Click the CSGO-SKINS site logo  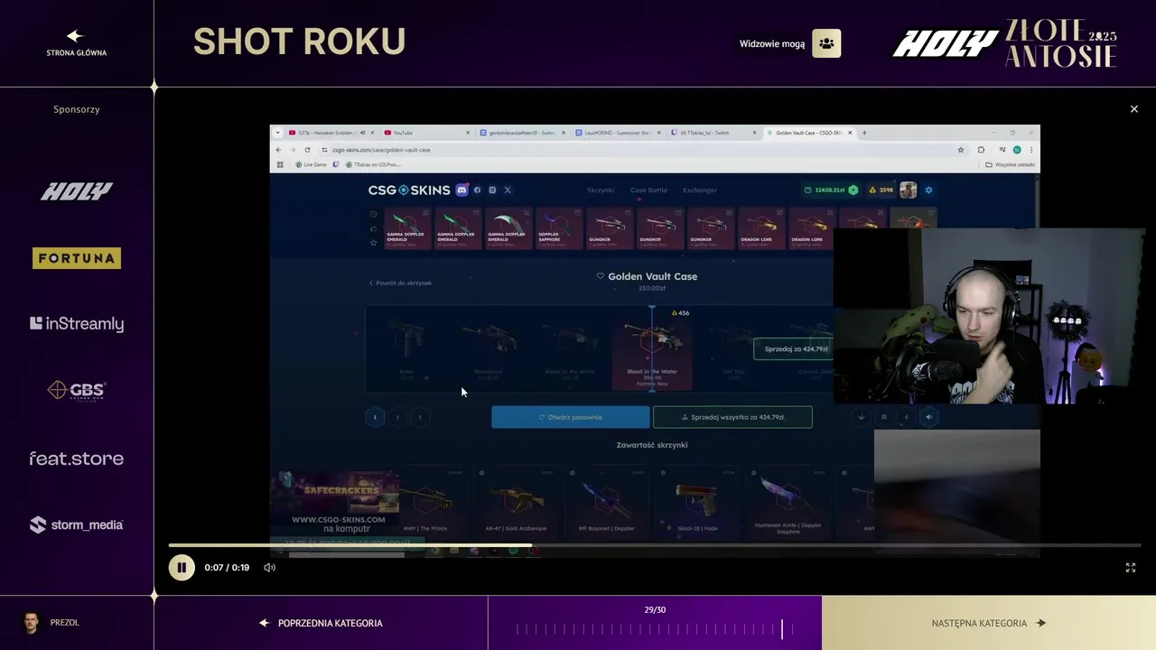(x=409, y=190)
